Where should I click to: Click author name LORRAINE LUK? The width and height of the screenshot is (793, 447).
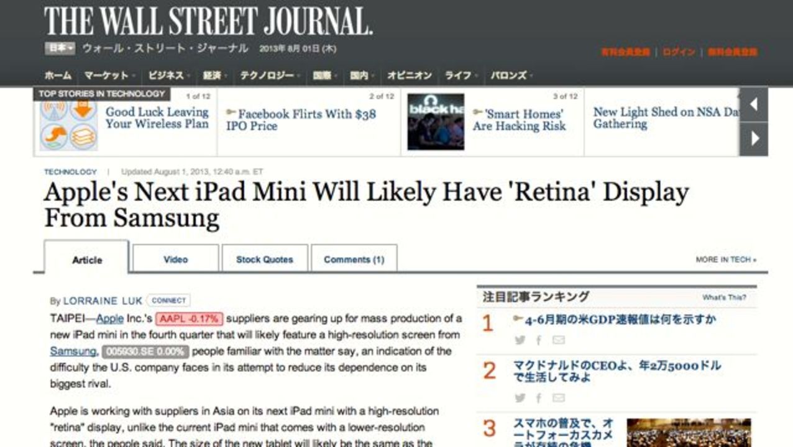103,300
